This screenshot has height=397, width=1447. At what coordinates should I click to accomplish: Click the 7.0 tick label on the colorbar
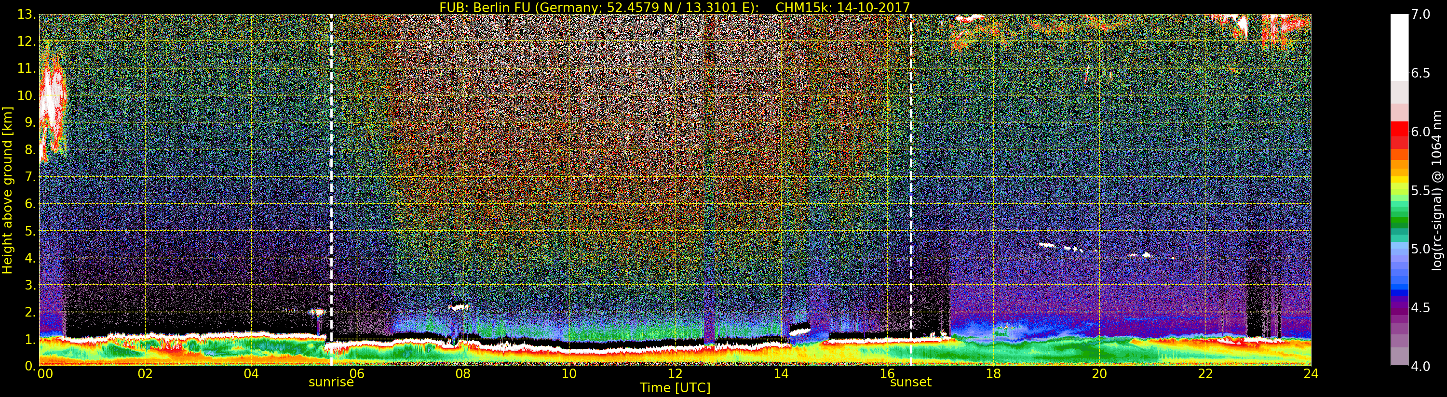pyautogui.click(x=1421, y=14)
